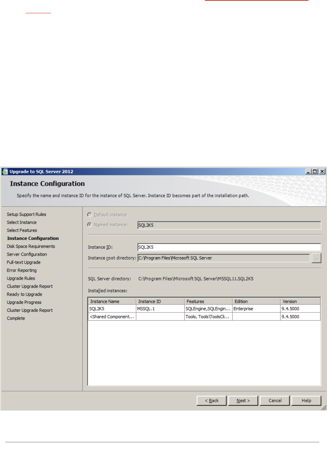Select the Error Reporting step
Image resolution: width=327 pixels, height=458 pixels.
pos(22,271)
